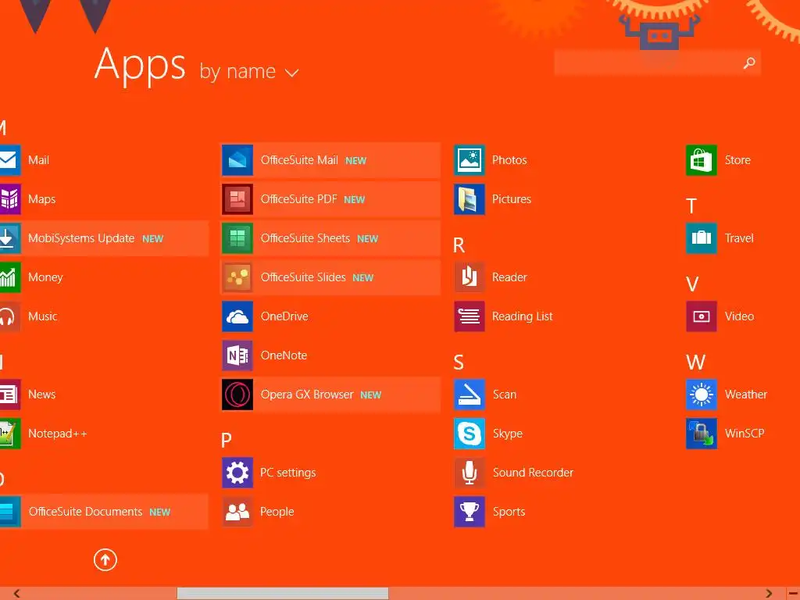Open the 'by name' sort dropdown
Viewport: 800px width, 600px height.
pyautogui.click(x=249, y=71)
